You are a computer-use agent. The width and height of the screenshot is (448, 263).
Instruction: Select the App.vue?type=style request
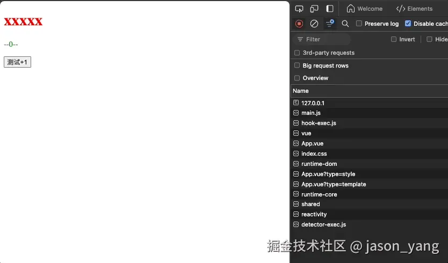(x=370, y=174)
